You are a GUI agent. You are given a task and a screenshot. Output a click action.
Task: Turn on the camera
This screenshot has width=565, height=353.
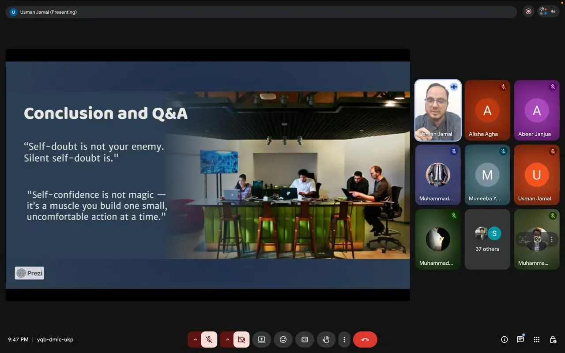pos(241,339)
